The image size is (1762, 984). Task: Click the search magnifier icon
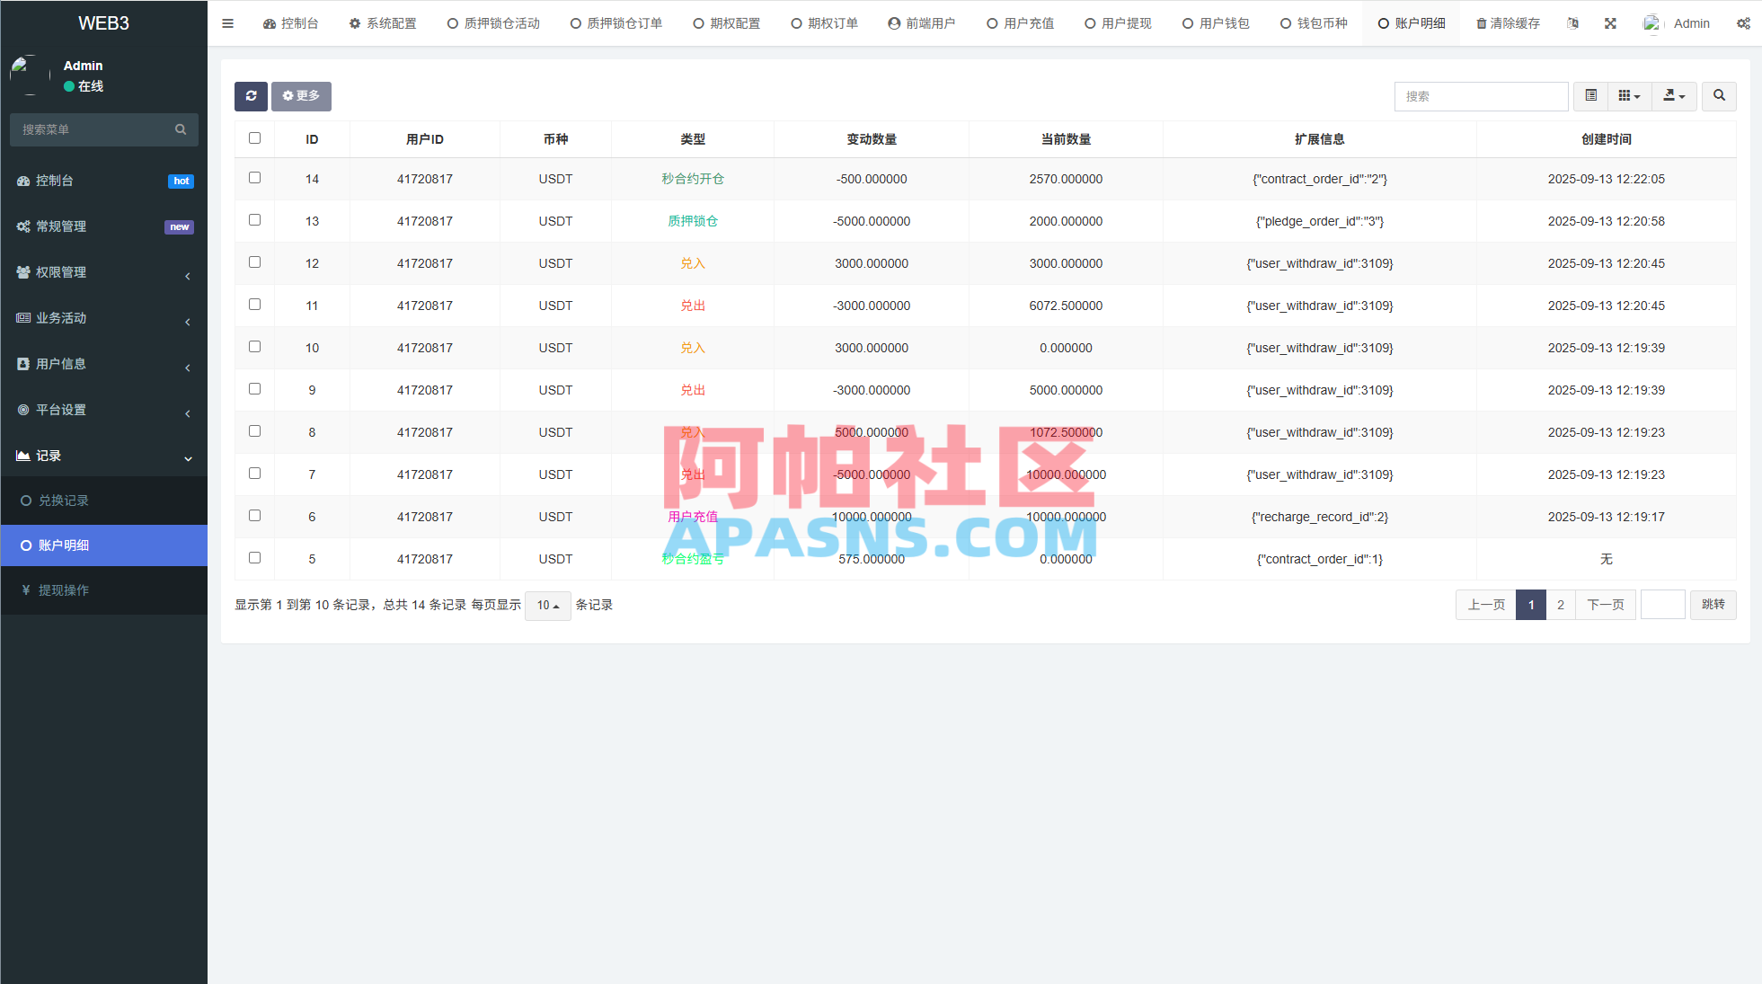1718,96
